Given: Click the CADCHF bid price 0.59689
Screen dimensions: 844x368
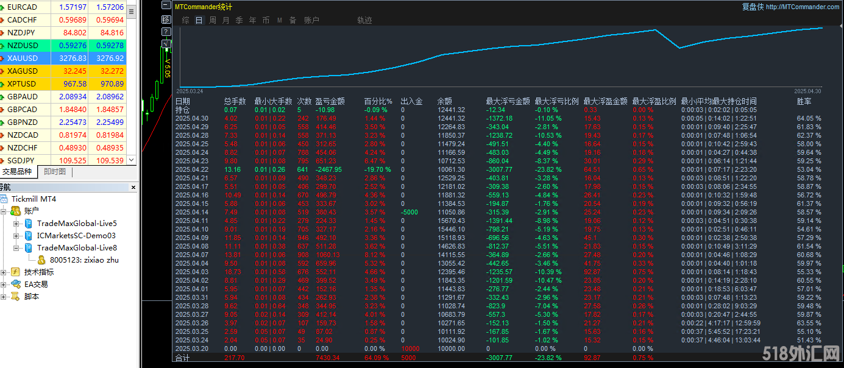Looking at the screenshot, I should tap(73, 20).
